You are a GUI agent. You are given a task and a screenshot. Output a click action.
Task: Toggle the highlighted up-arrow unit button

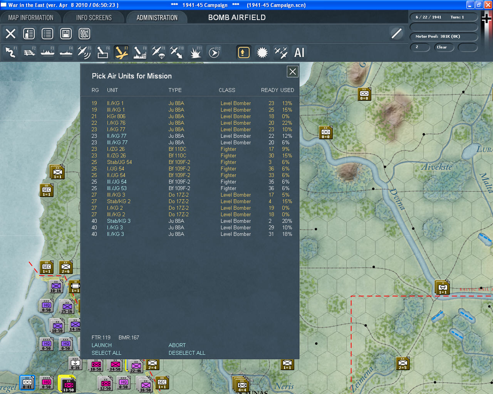(243, 52)
